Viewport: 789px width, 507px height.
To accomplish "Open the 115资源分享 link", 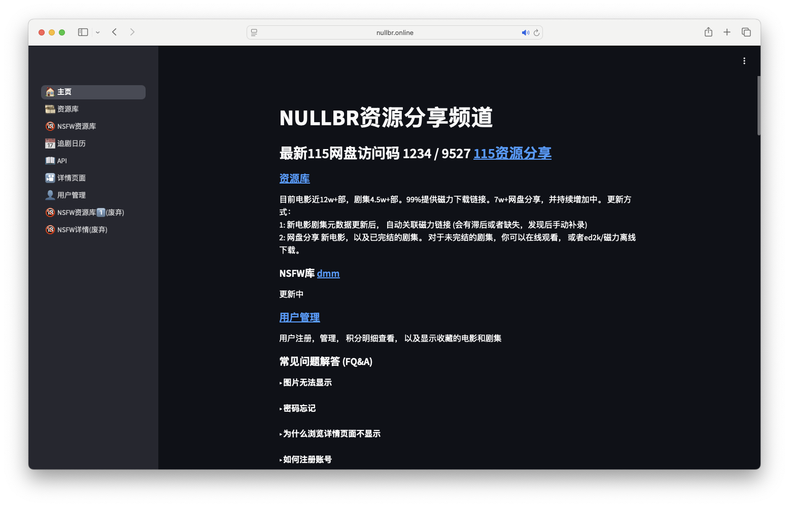I will point(512,153).
